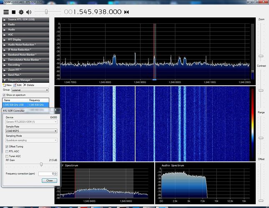Screen dimensions: 269x208
Task: Adjust the Contrast slider
Action: [261, 90]
